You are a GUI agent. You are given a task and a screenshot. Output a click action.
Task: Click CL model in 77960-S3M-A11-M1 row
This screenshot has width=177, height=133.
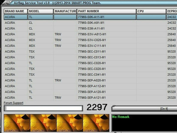31,29
